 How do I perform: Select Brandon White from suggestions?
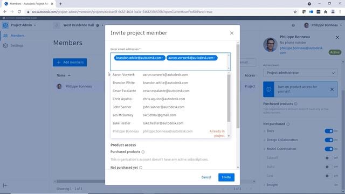click(x=169, y=82)
